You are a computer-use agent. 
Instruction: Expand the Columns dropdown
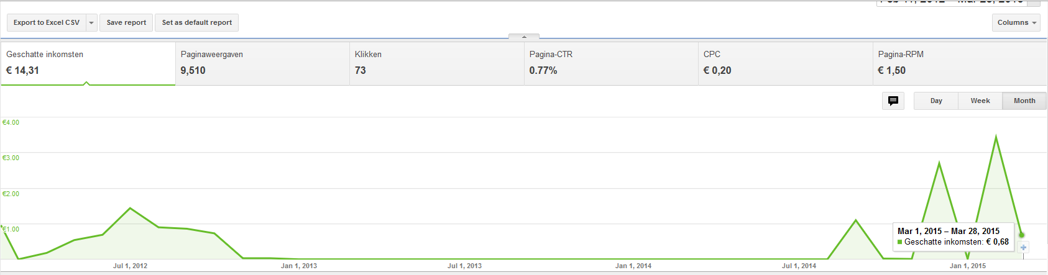1016,23
